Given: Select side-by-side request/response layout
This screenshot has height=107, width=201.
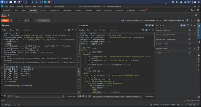Looking at the screenshot, I should coord(146,25).
